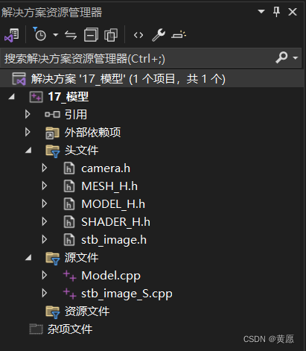This screenshot has width=306, height=351.
Task: Click the 外部依赖项 folder icon
Action: coord(52,133)
